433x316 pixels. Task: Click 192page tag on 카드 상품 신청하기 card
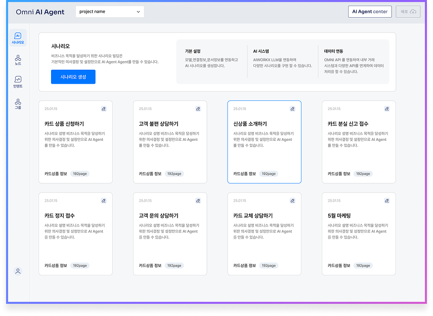(80, 174)
